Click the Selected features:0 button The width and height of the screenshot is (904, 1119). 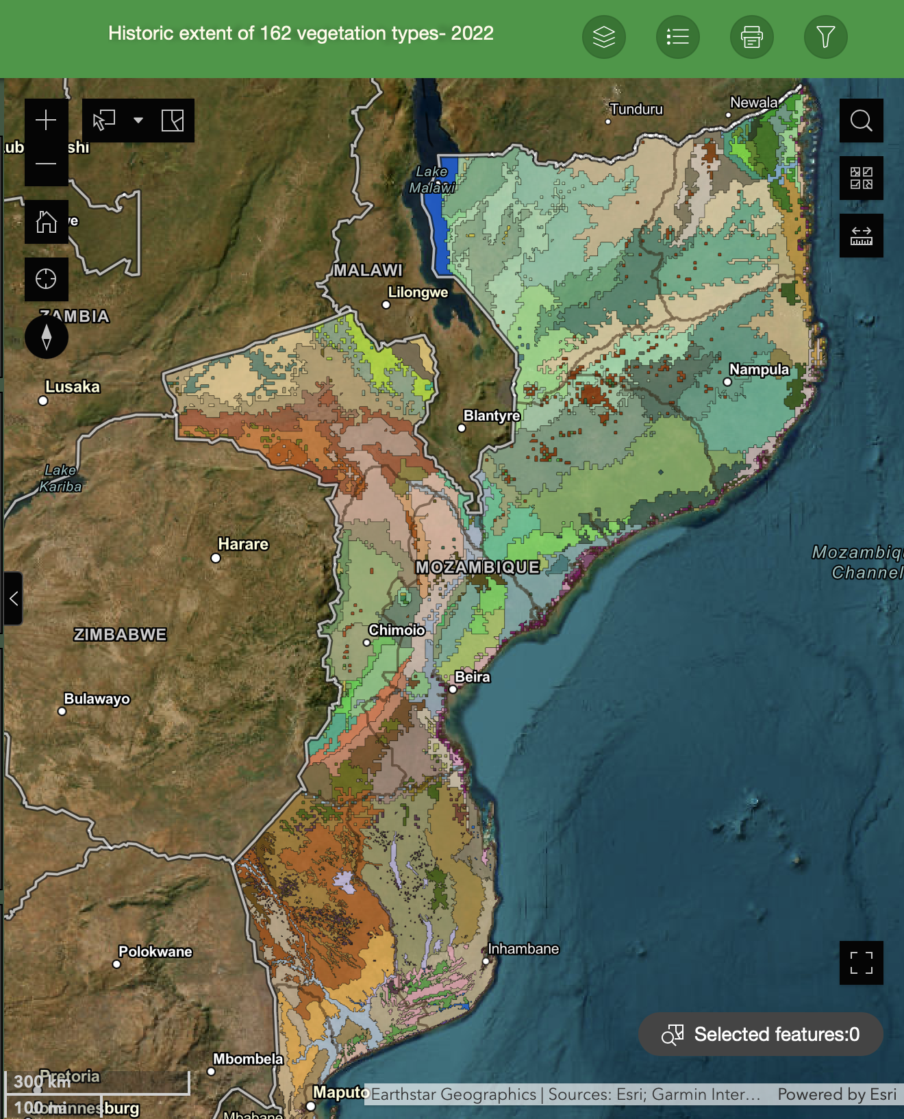[760, 1034]
